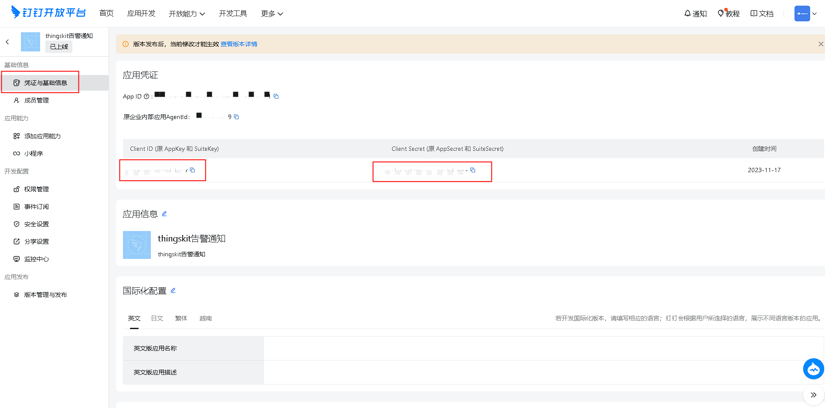Click the 英文版应用名称 value field

click(x=543, y=348)
